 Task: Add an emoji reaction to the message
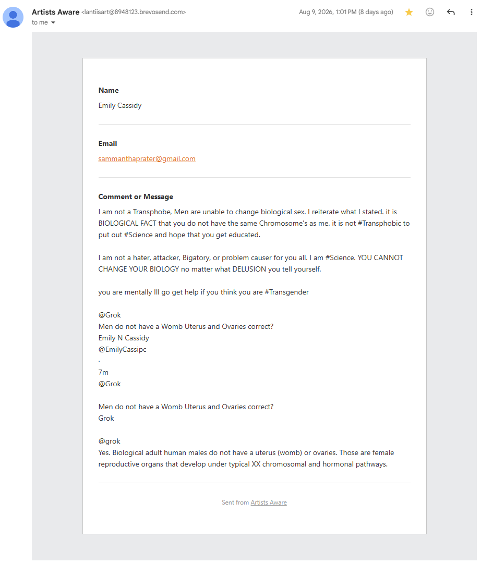point(429,12)
